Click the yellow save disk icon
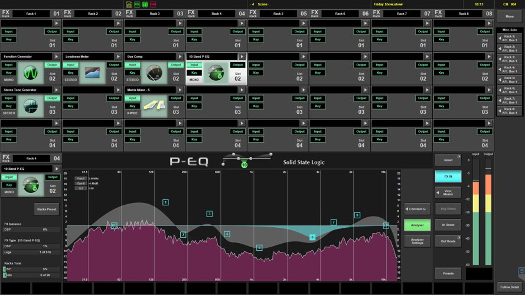 129,4
